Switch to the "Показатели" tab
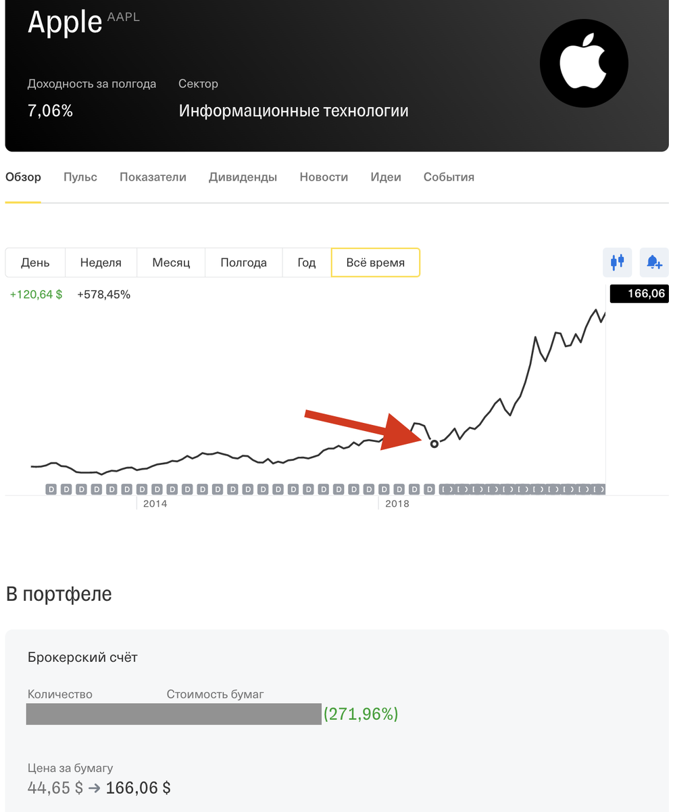The height and width of the screenshot is (812, 673). pos(153,177)
